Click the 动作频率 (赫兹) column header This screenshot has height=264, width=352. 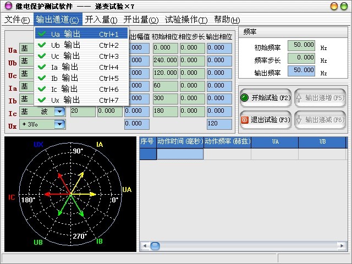coord(227,142)
